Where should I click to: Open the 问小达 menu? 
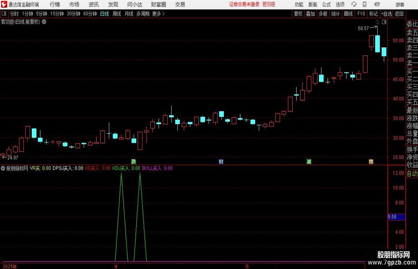(x=134, y=4)
